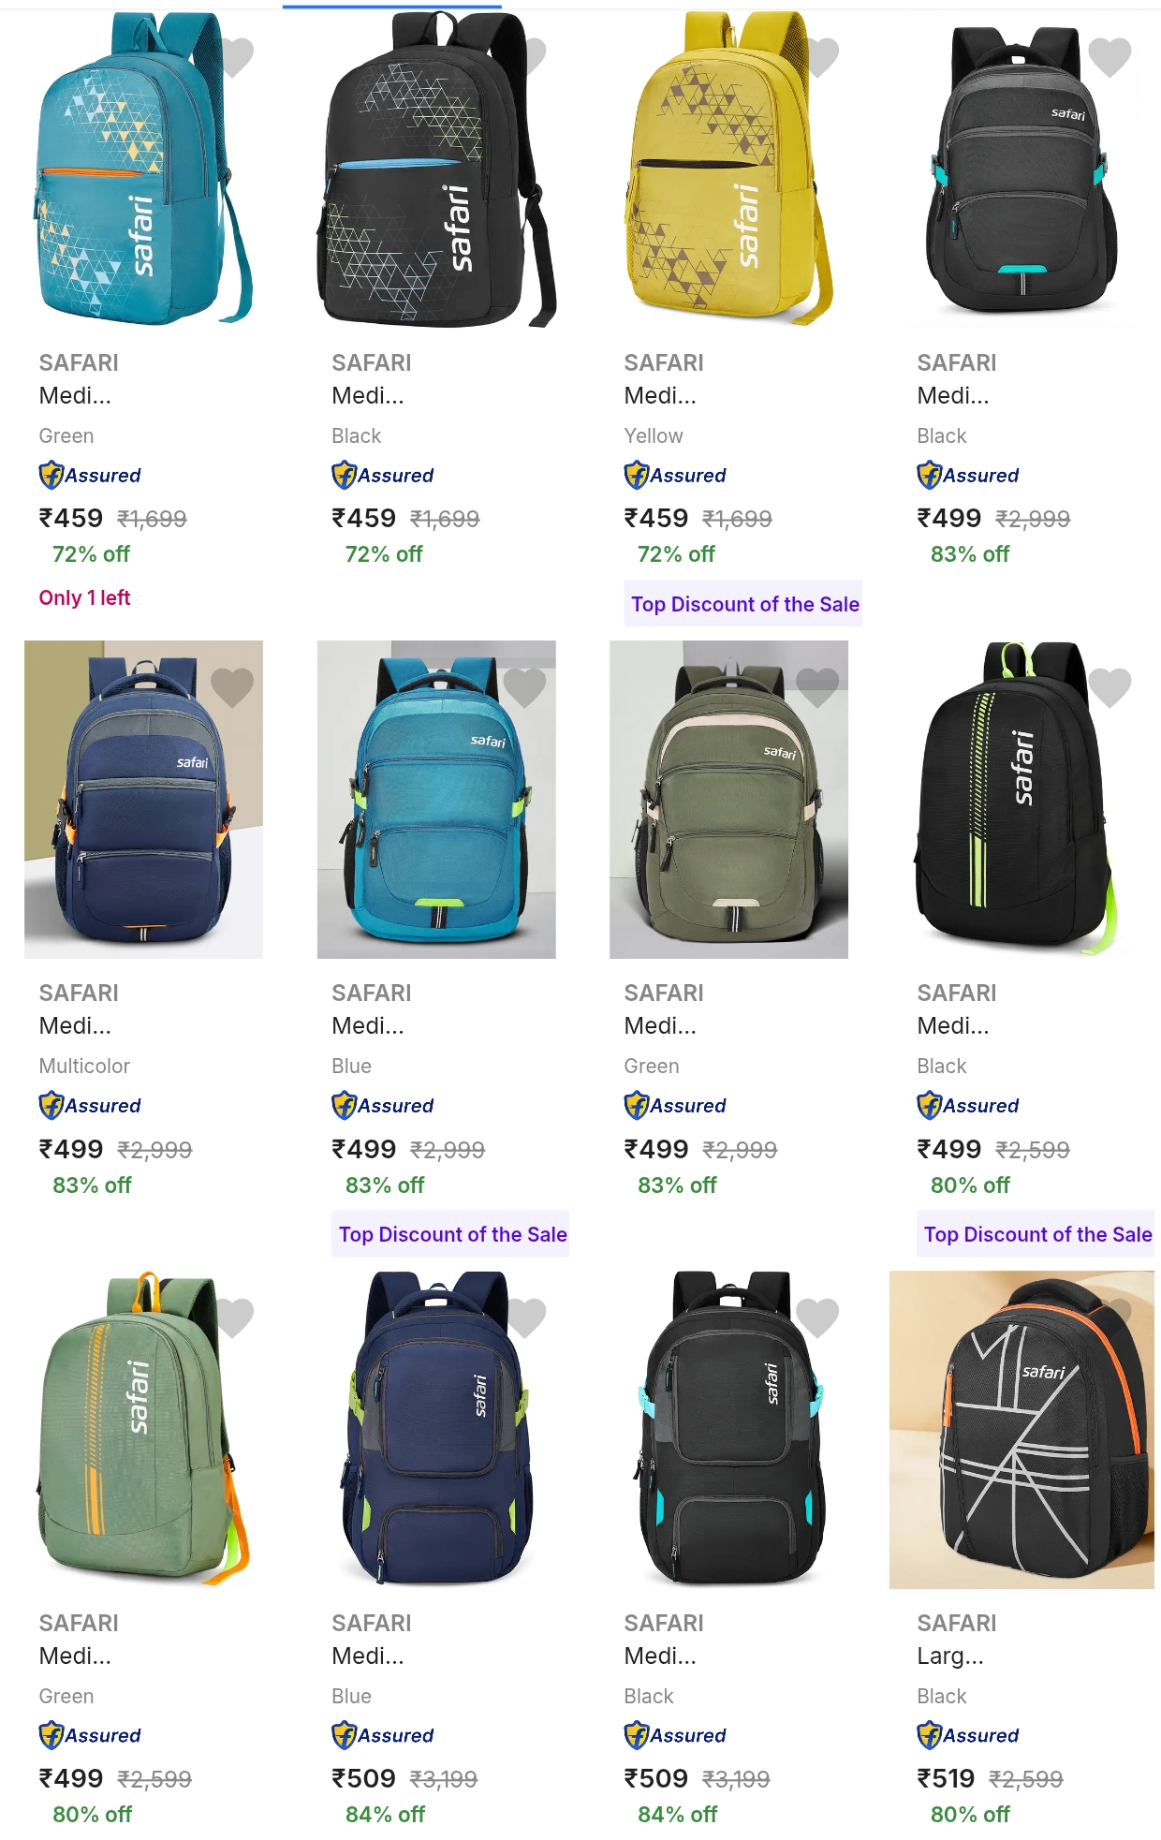Tap heart icon on black ₹499 ₹2,999 backpack
The width and height of the screenshot is (1161, 1840).
(1110, 57)
